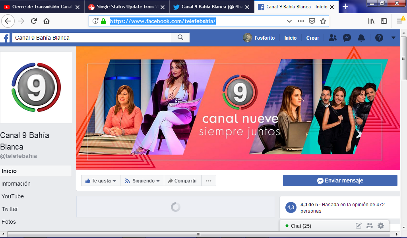Click the Canal 9 profile picture
Image resolution: width=407 pixels, height=238 pixels.
pos(36,87)
